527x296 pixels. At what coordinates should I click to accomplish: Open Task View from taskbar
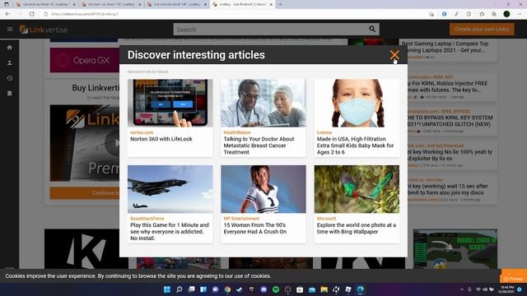pyautogui.click(x=191, y=289)
